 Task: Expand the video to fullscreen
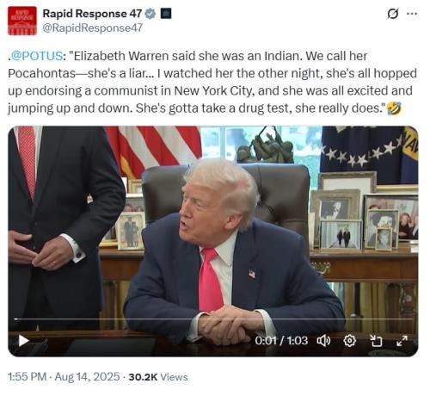402,341
